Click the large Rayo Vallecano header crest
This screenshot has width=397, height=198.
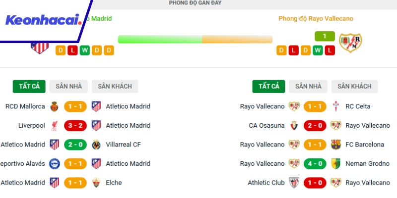[x=350, y=44]
